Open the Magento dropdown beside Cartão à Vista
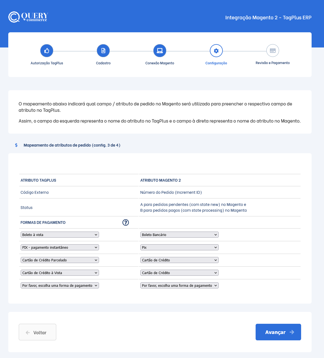The height and width of the screenshot is (358, 324). point(180,273)
